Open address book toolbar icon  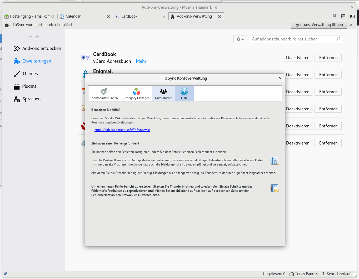(352, 16)
